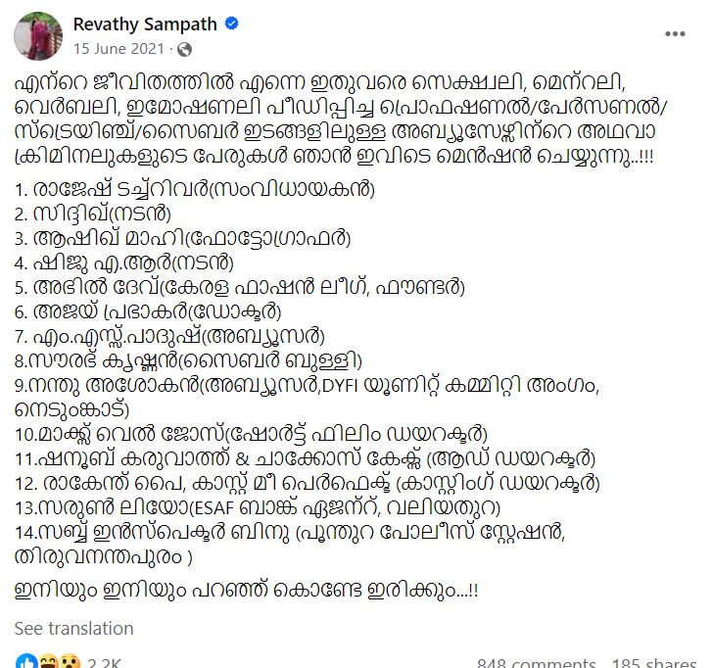Click the public audience globe icon
This screenshot has height=668, width=712.
(x=185, y=49)
